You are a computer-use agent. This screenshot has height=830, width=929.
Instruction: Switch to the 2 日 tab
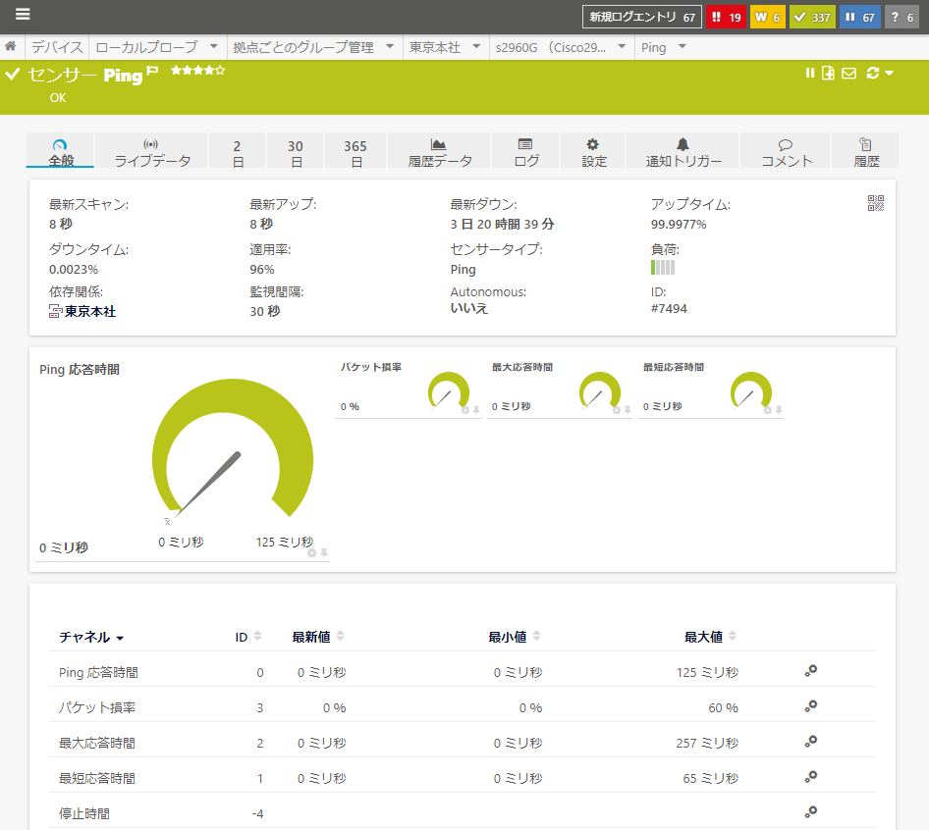(x=237, y=151)
